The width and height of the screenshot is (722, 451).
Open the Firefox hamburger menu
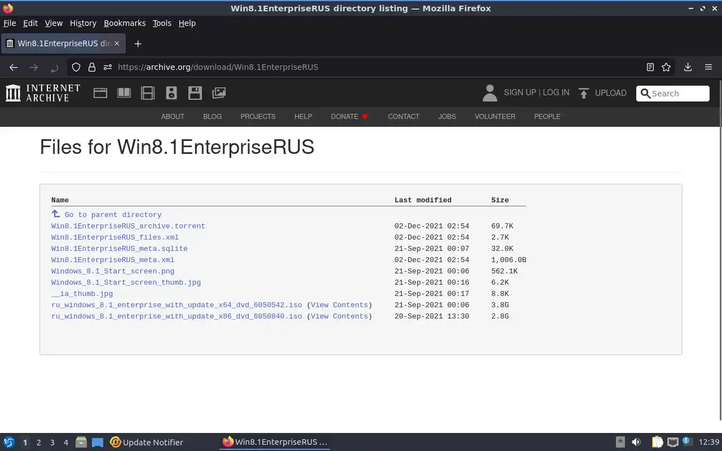click(x=708, y=67)
